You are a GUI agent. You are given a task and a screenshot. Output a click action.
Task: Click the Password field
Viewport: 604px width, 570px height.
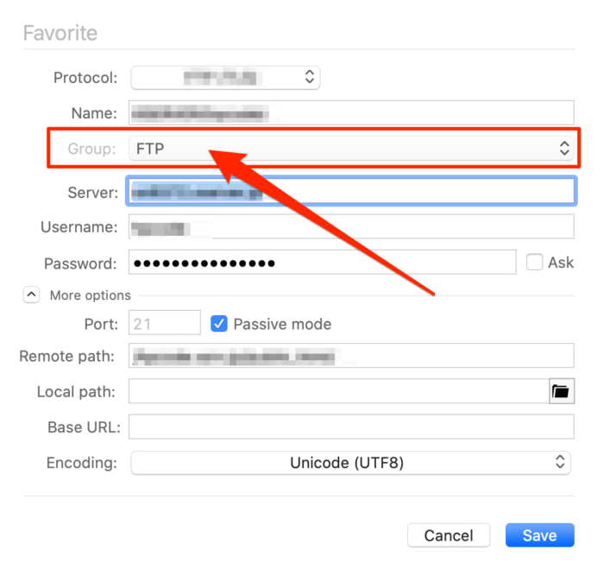pyautogui.click(x=322, y=263)
